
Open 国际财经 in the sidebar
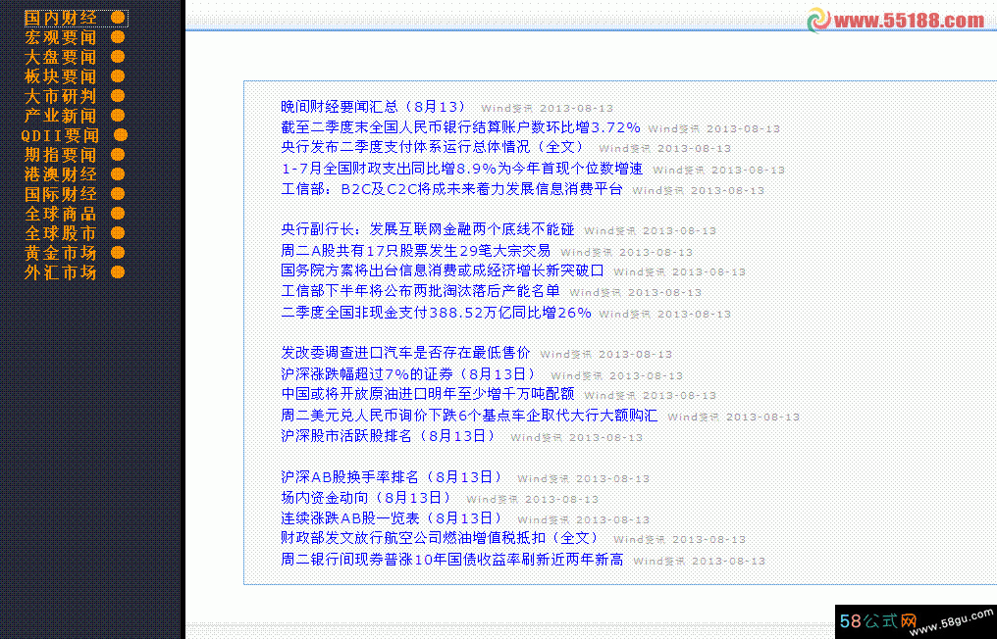click(x=61, y=194)
